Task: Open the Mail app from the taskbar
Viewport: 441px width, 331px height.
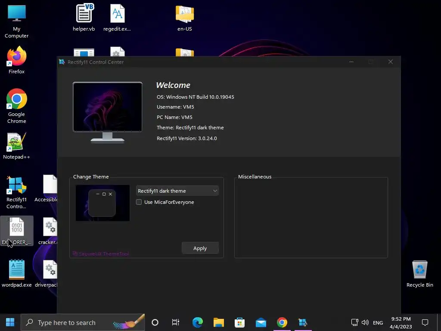Action: (x=261, y=322)
